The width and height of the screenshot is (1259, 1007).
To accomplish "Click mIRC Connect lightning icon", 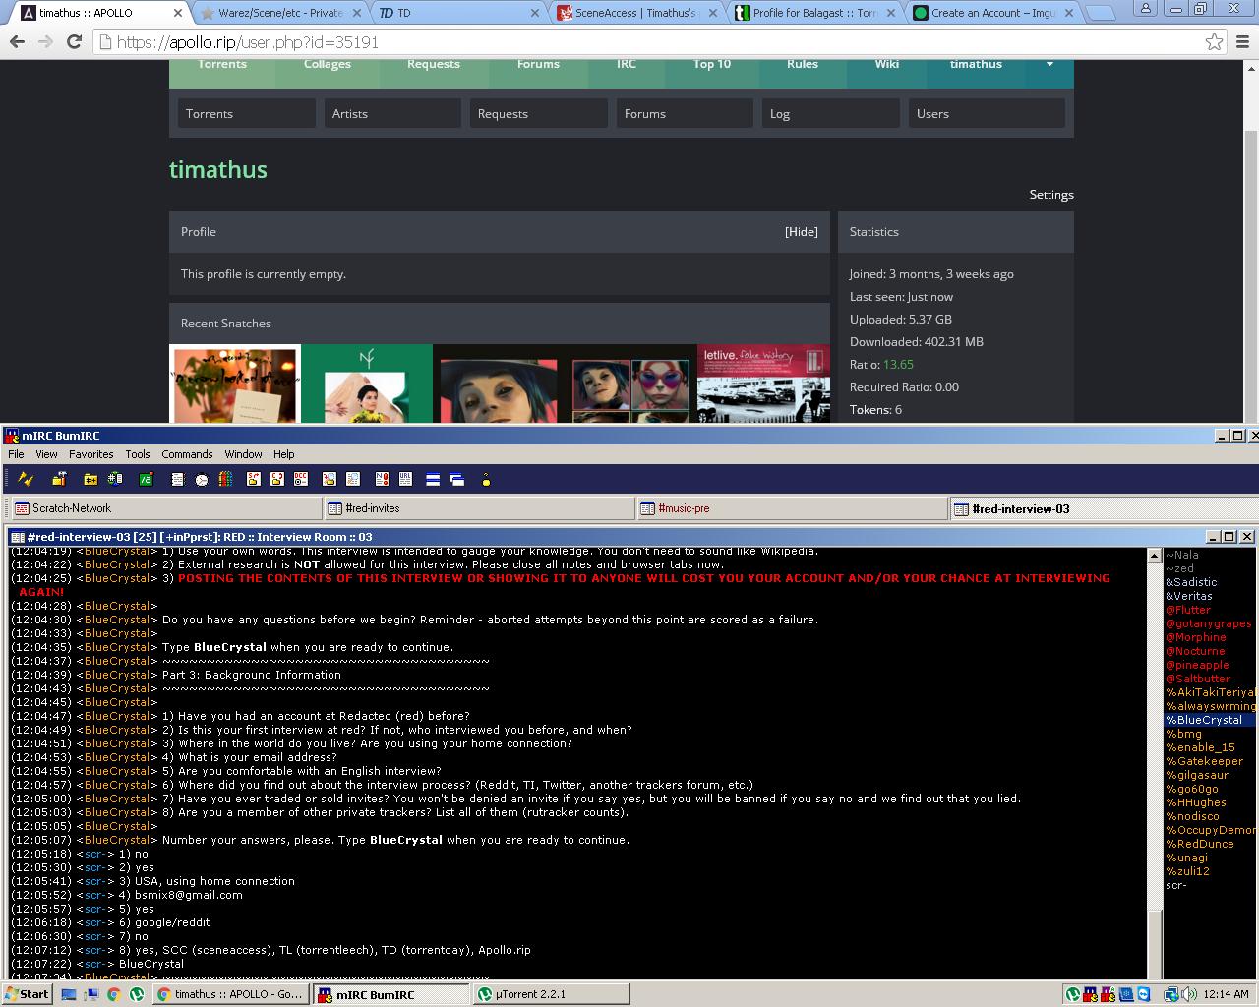I will point(26,479).
